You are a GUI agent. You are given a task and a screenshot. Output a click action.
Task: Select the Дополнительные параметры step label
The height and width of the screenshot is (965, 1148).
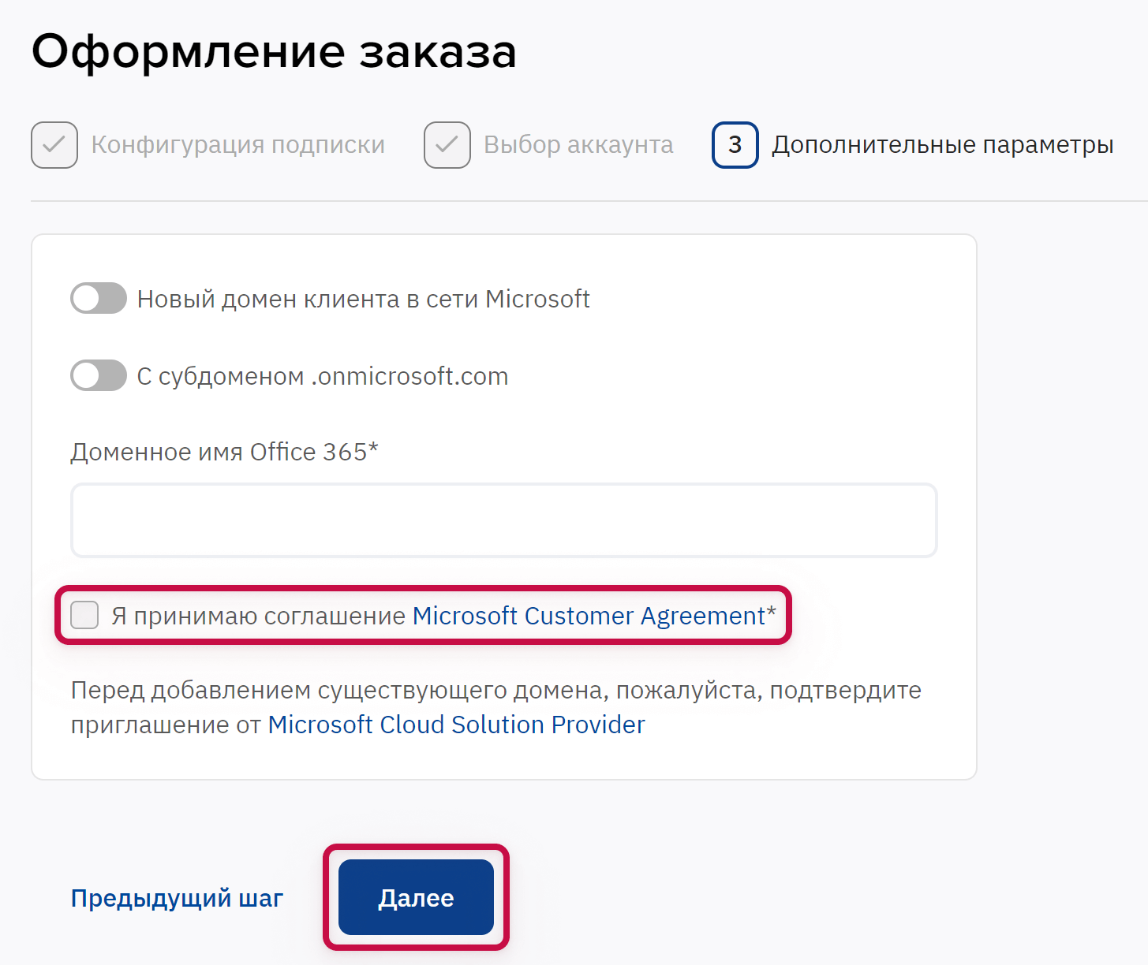click(x=942, y=145)
